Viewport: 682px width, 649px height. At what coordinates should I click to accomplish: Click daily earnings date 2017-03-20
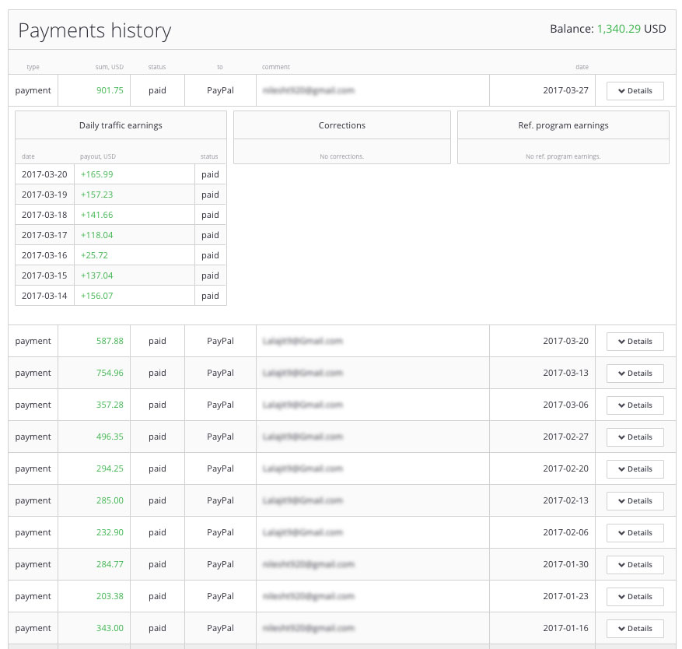coord(44,174)
